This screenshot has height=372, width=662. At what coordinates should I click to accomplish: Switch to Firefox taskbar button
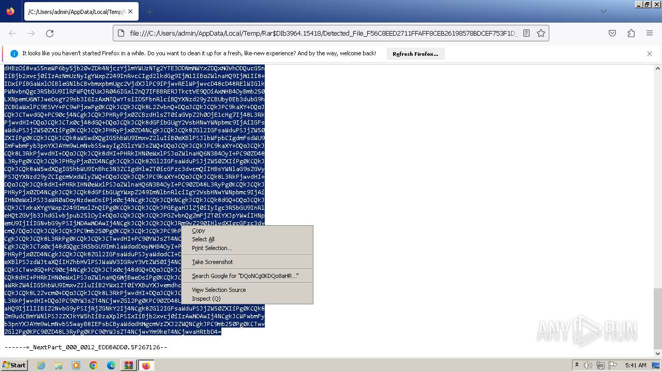(x=146, y=365)
